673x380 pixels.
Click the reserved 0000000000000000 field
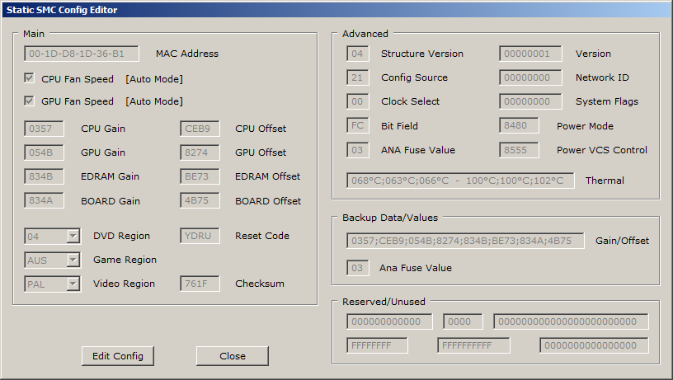click(594, 345)
